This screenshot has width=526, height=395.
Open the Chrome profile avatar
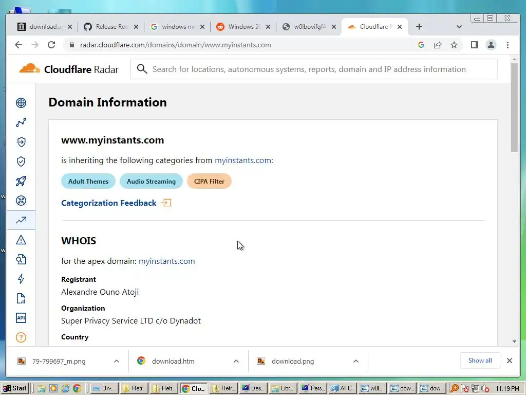(491, 45)
